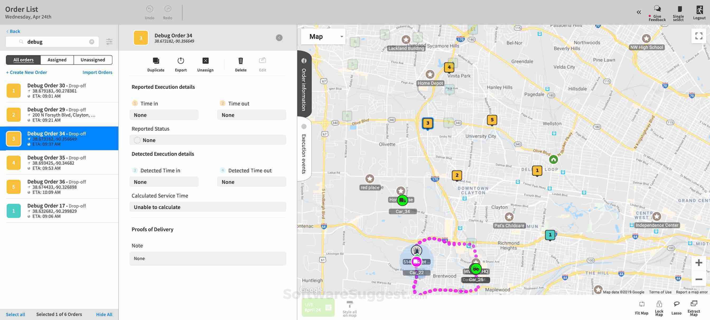The width and height of the screenshot is (710, 320).
Task: Zoom in the map with plus
Action: 698,263
